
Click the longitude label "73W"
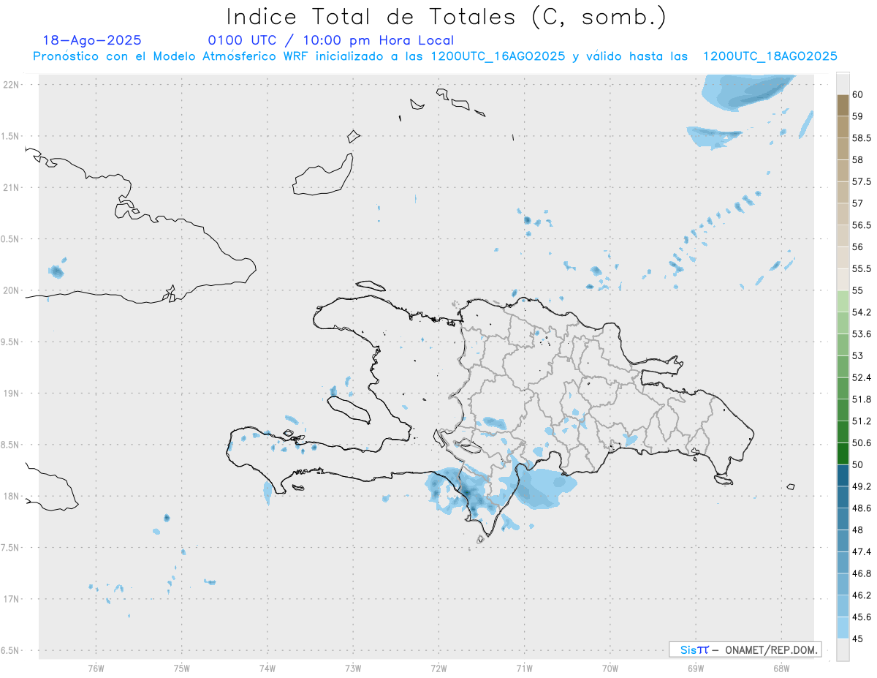coord(353,668)
